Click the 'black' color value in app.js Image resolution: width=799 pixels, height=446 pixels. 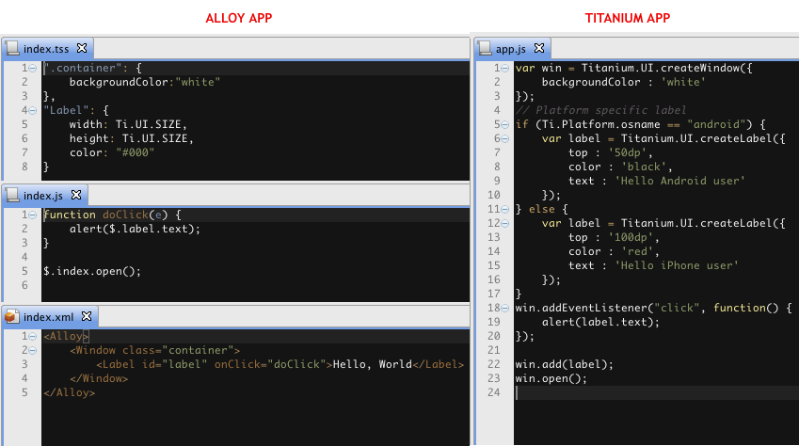tap(644, 167)
